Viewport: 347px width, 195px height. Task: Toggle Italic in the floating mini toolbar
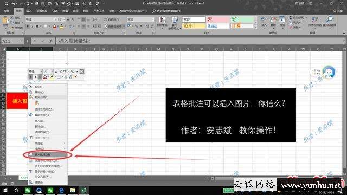pos(35,77)
